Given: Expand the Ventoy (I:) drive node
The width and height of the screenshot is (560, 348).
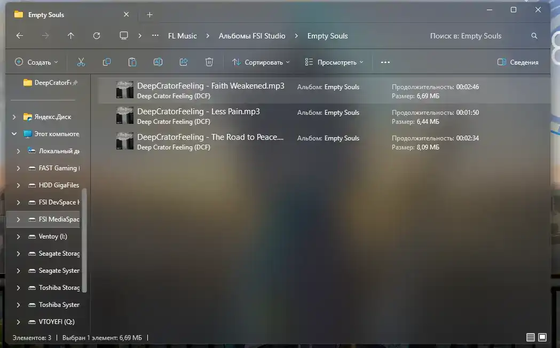Looking at the screenshot, I should click(18, 236).
